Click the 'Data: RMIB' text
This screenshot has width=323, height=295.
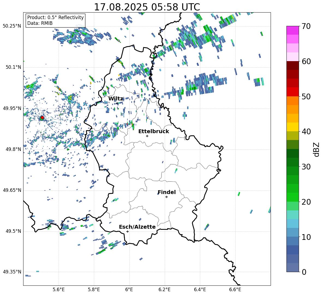tap(40, 23)
